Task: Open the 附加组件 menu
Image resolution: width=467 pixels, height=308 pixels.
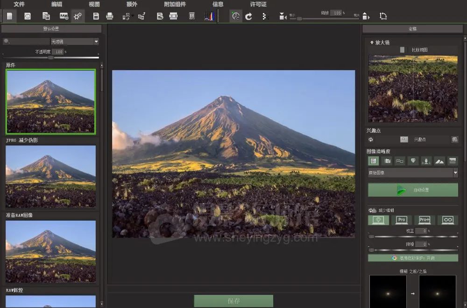Action: [x=175, y=4]
